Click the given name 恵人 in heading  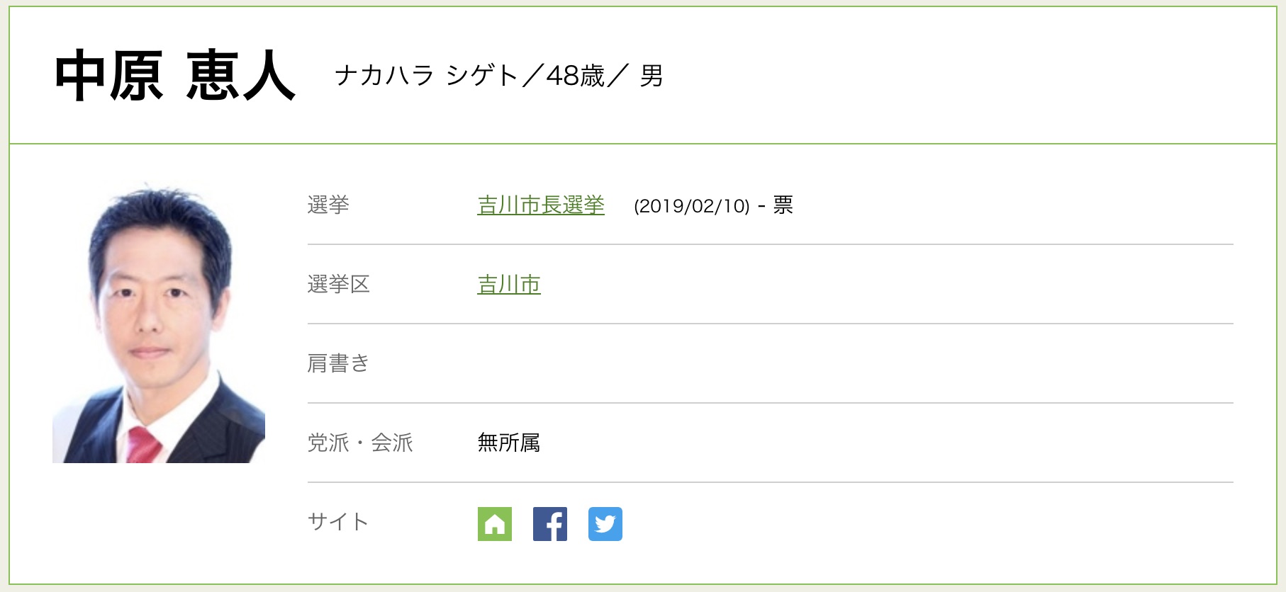(241, 76)
